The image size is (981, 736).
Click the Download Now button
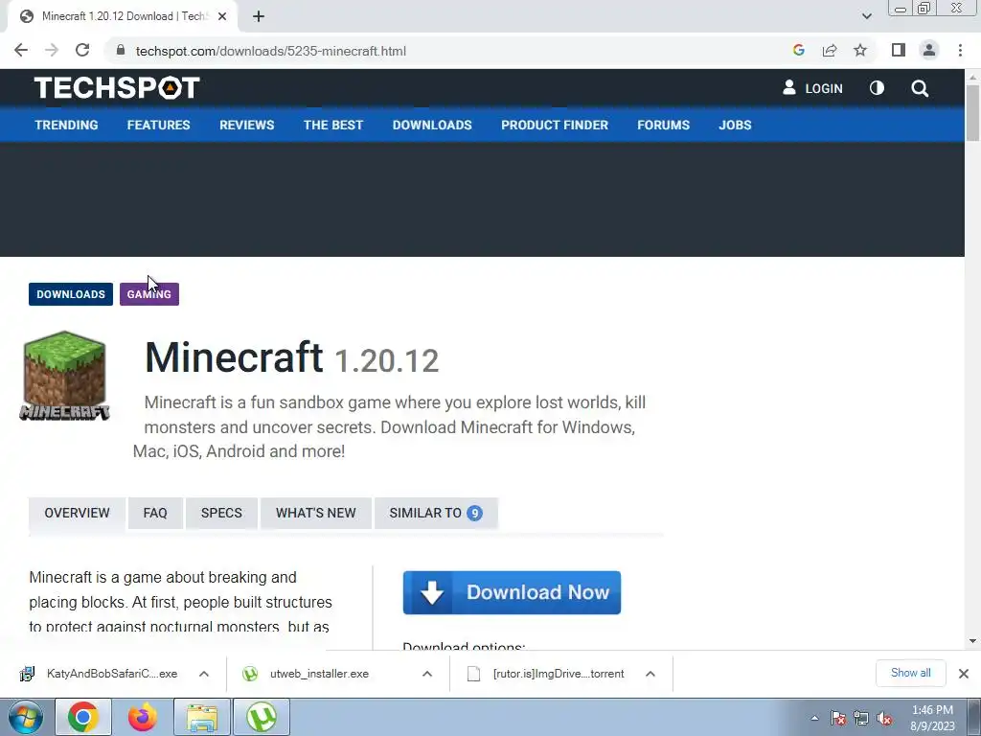512,592
